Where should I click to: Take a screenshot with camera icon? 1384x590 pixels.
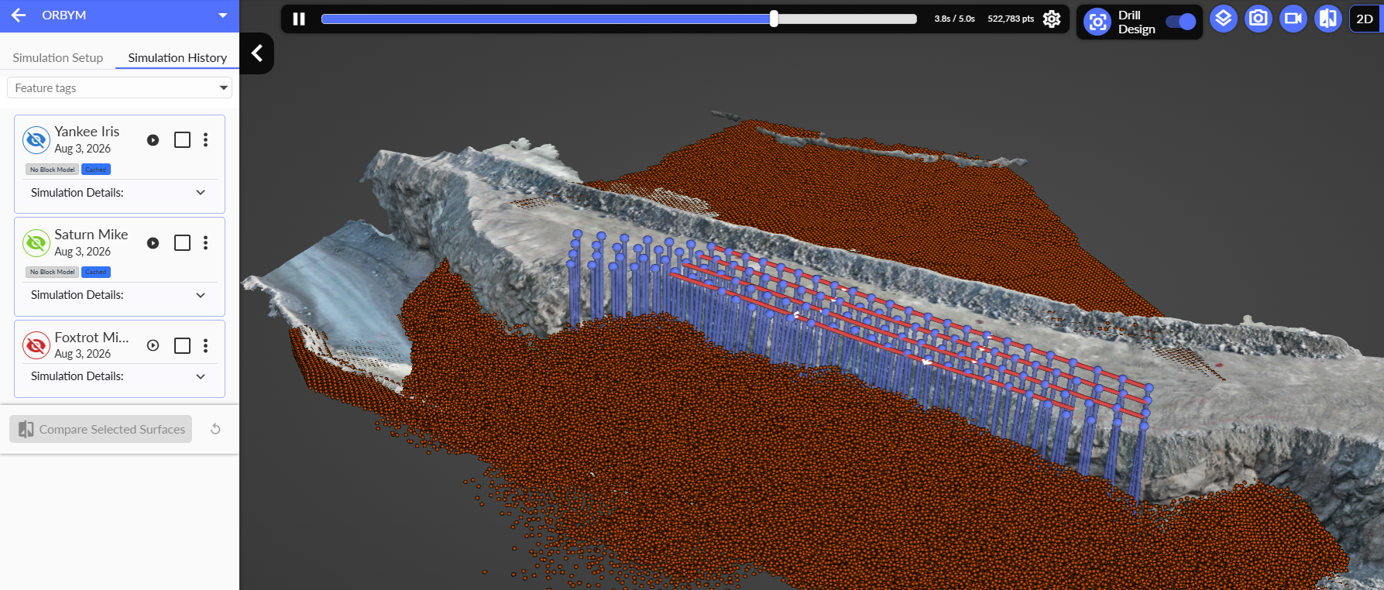point(1259,19)
